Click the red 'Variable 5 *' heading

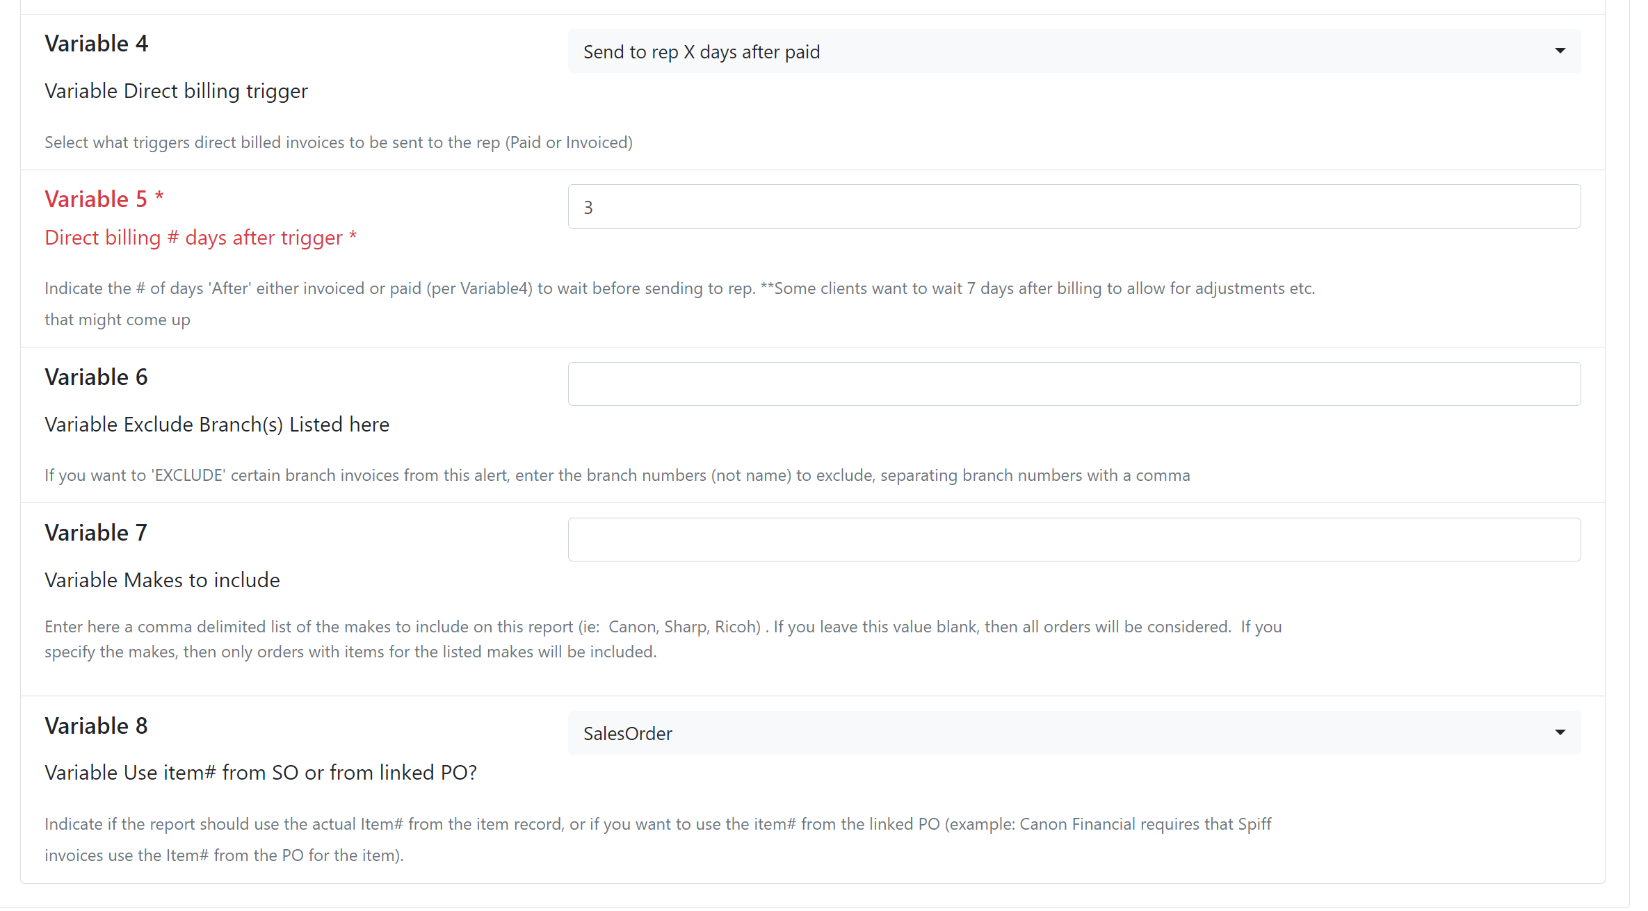(x=104, y=199)
